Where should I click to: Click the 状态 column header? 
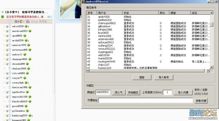140,13
